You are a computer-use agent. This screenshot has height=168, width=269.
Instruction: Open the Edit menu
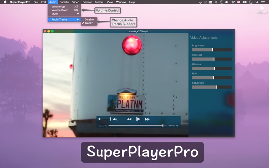tap(44, 2)
